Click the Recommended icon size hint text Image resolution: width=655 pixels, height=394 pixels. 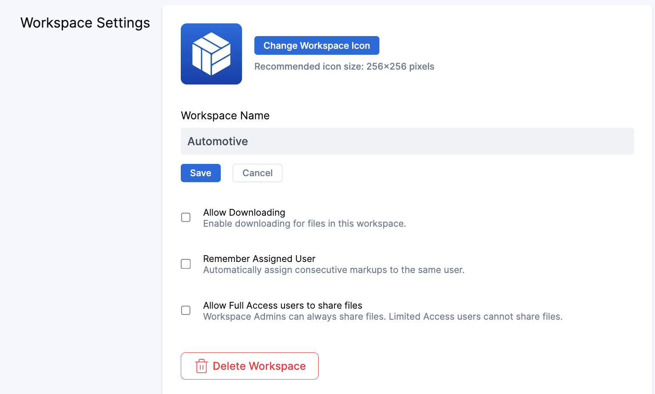pyautogui.click(x=344, y=67)
